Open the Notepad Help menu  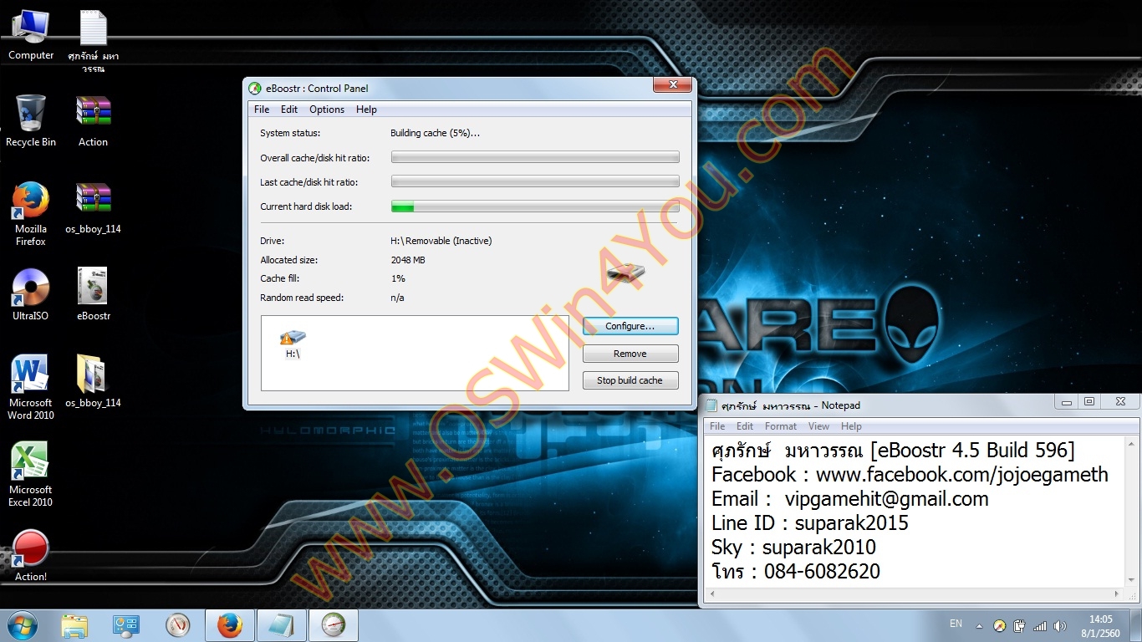point(851,426)
